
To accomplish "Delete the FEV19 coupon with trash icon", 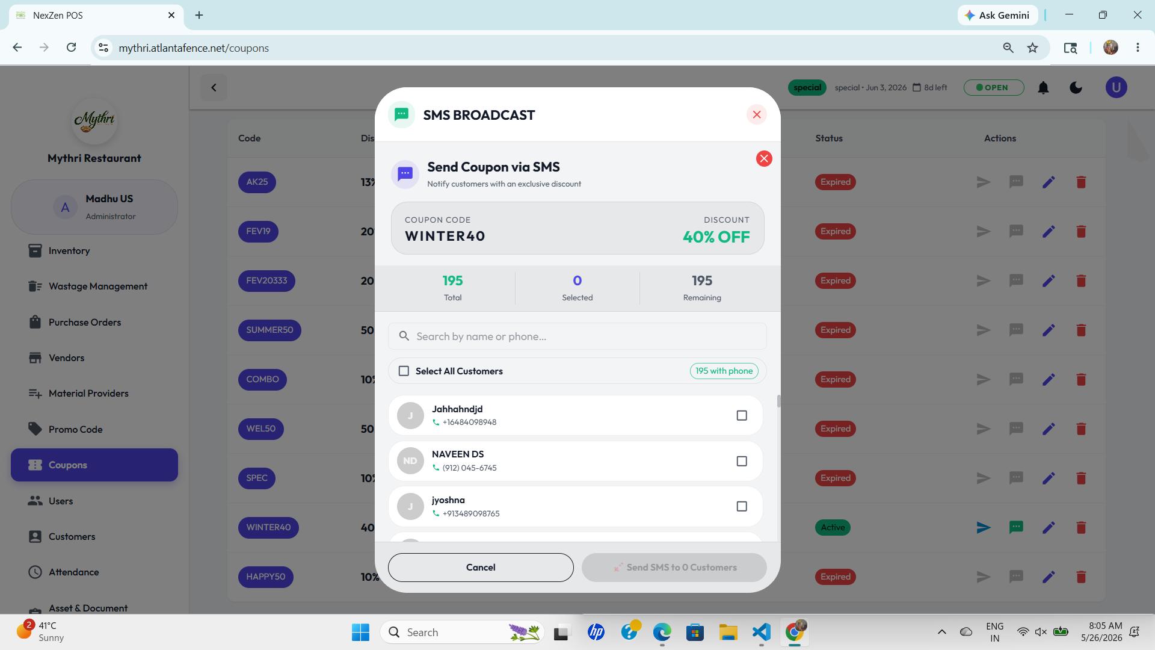I will click(1081, 231).
